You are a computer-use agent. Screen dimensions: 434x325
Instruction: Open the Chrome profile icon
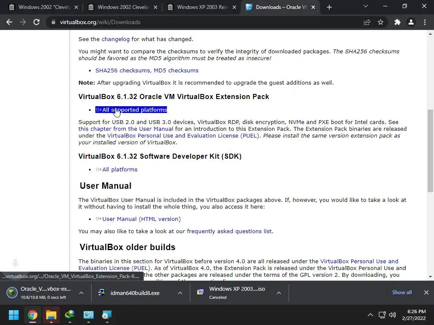coord(411,22)
